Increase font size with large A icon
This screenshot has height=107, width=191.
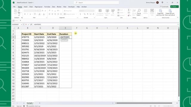(43, 11)
